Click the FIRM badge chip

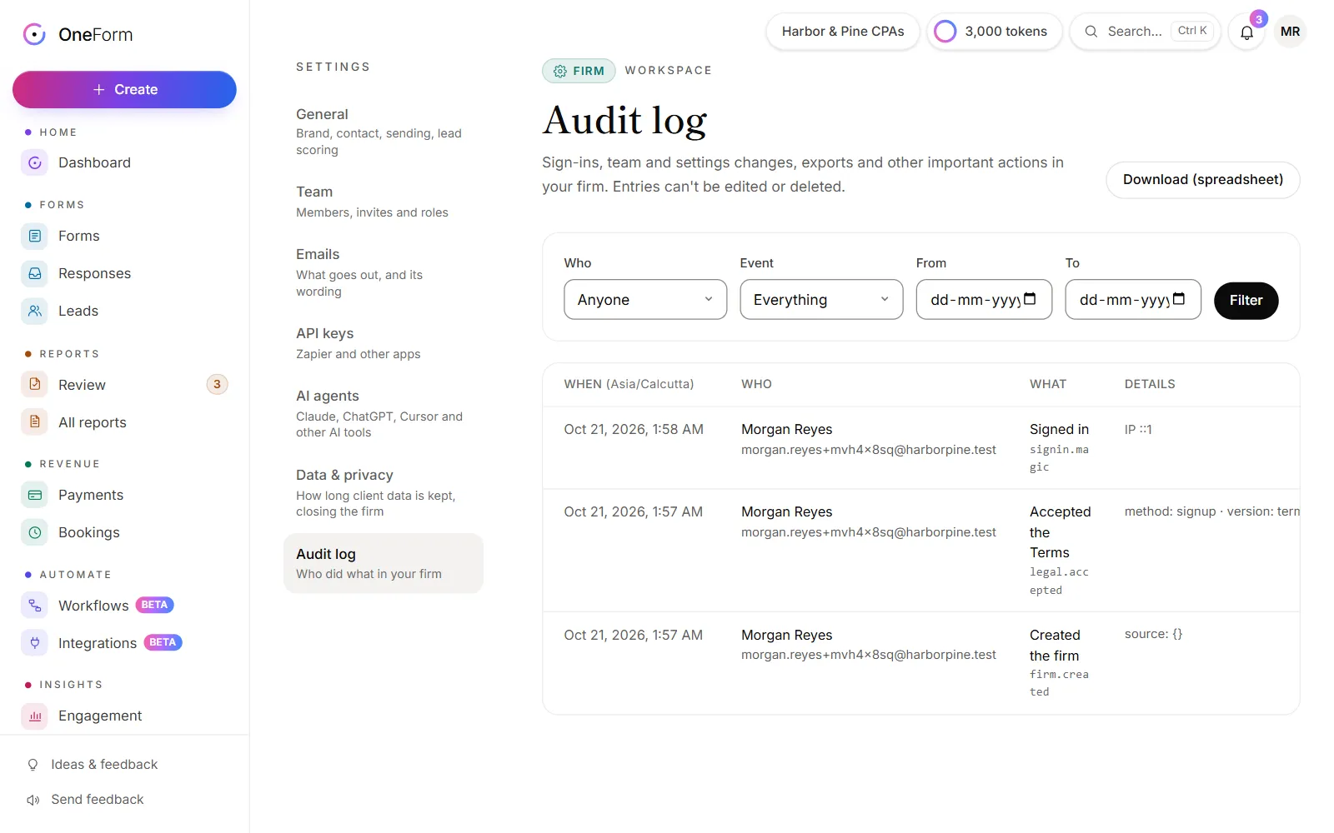point(579,71)
